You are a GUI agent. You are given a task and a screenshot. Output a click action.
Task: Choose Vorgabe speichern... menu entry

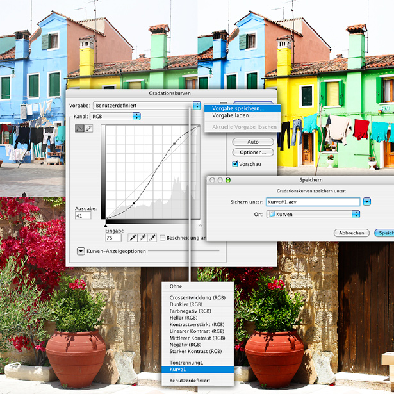[x=242, y=108]
